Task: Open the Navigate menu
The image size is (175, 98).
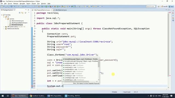Action: 22,4
